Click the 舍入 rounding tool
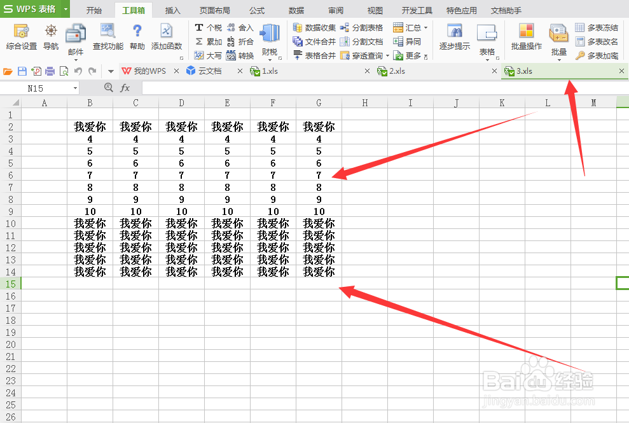The width and height of the screenshot is (629, 423). (x=240, y=27)
